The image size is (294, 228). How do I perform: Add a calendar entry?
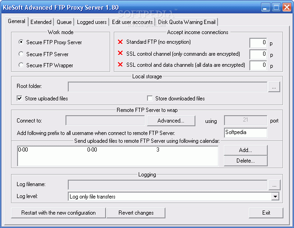click(246, 150)
